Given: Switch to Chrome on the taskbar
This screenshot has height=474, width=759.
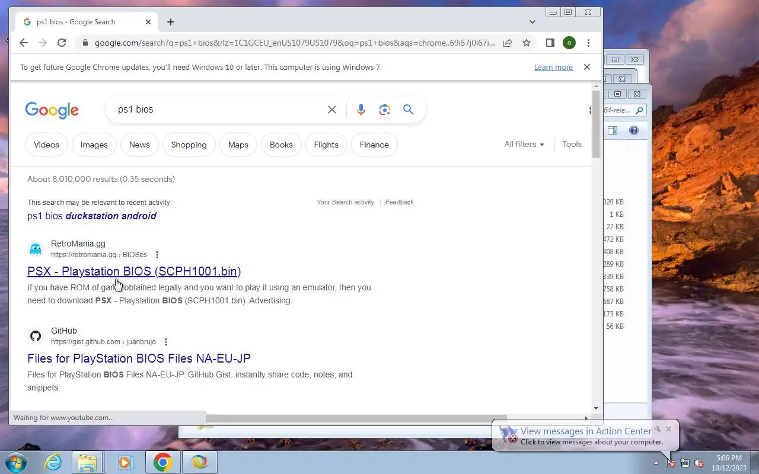Looking at the screenshot, I should click(x=163, y=462).
